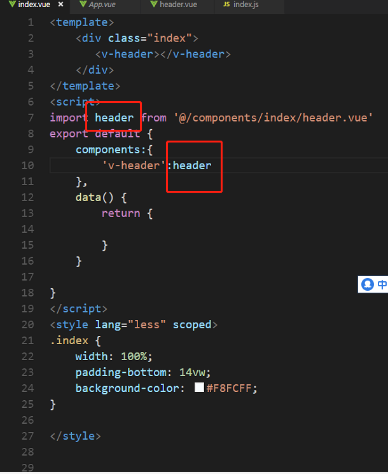Click line number 24 in gutter

pyautogui.click(x=28, y=388)
